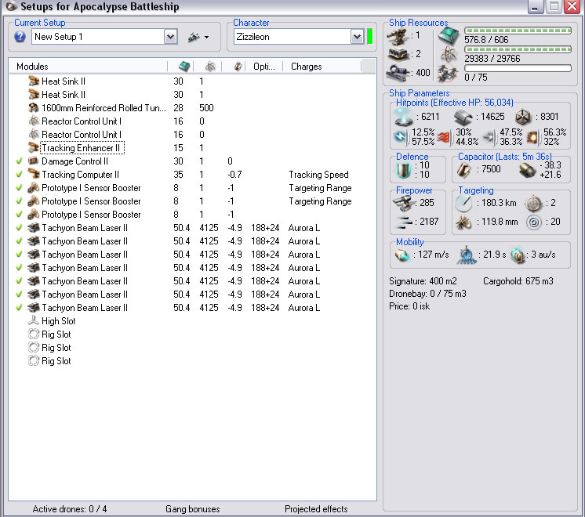Toggle the third Prototype I Sensor Booster
The width and height of the screenshot is (585, 517).
click(19, 215)
